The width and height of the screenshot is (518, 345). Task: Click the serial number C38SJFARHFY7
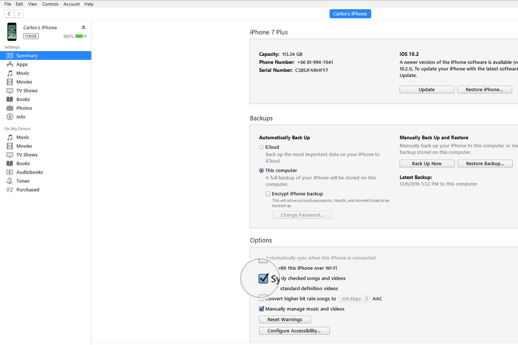(311, 70)
